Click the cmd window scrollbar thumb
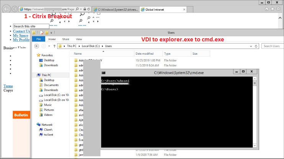 pyautogui.click(x=255, y=83)
